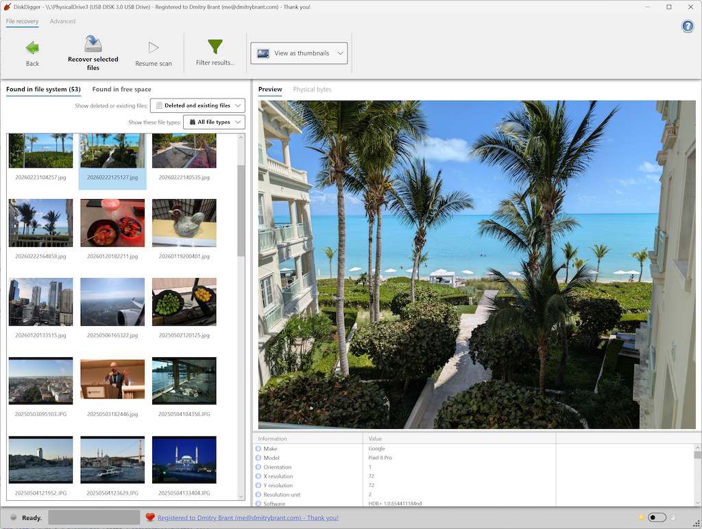Open the All file types dropdown
702x529 pixels.
click(x=213, y=122)
